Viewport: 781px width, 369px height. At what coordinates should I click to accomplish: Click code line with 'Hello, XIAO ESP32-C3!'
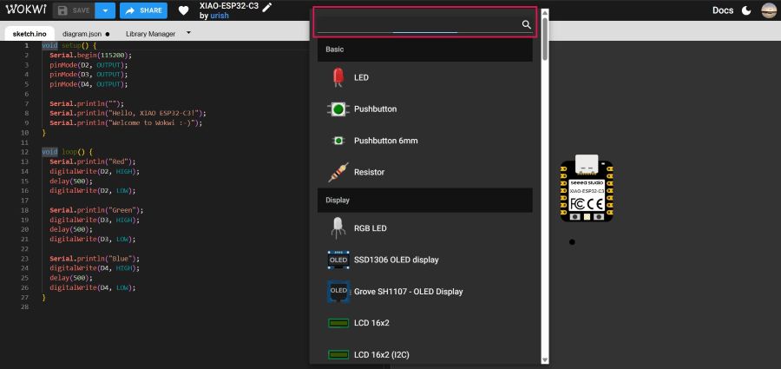pos(128,113)
